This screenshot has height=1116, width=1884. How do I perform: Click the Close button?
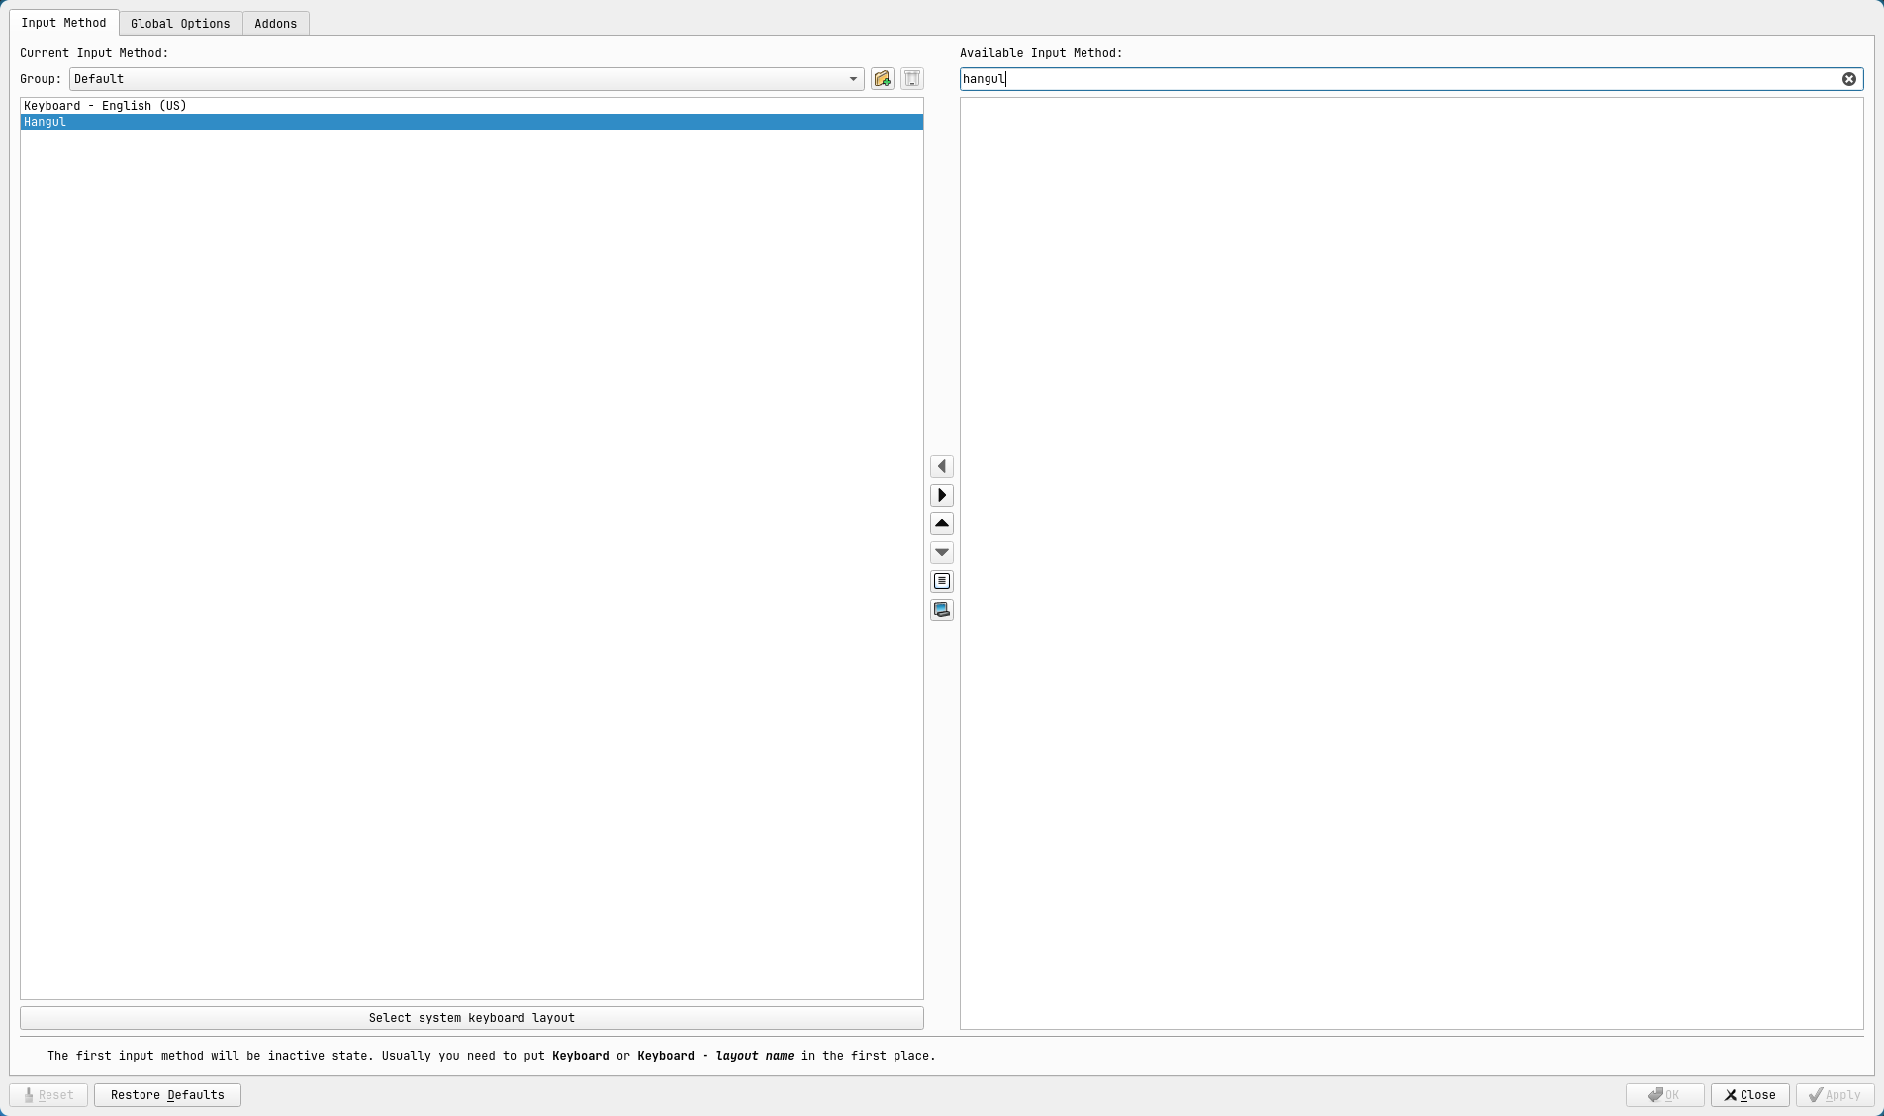pos(1749,1095)
